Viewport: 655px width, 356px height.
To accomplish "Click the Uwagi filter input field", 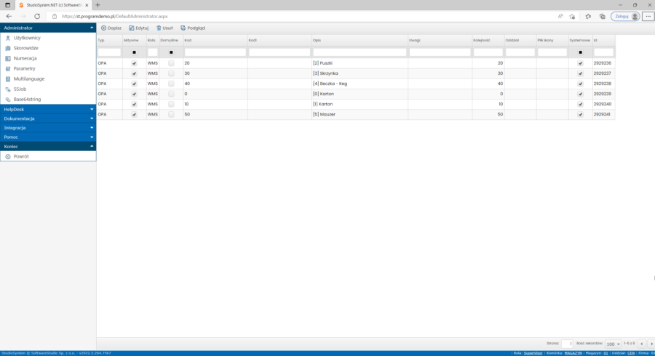I will [440, 52].
